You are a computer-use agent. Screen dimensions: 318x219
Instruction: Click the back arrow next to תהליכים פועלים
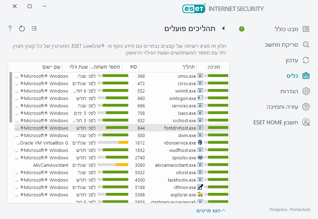coord(223,29)
